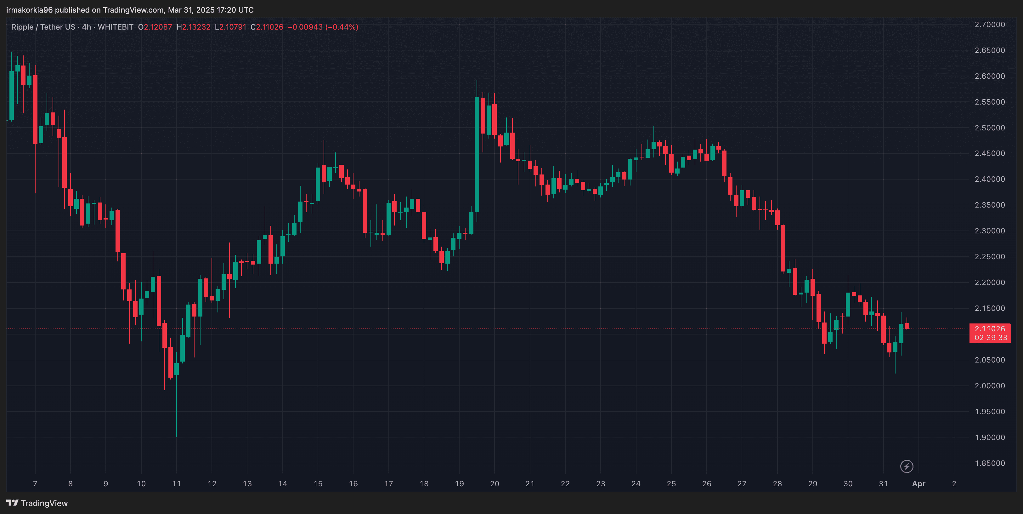Click date label 19 on the time axis
This screenshot has height=514, width=1023.
coord(460,484)
